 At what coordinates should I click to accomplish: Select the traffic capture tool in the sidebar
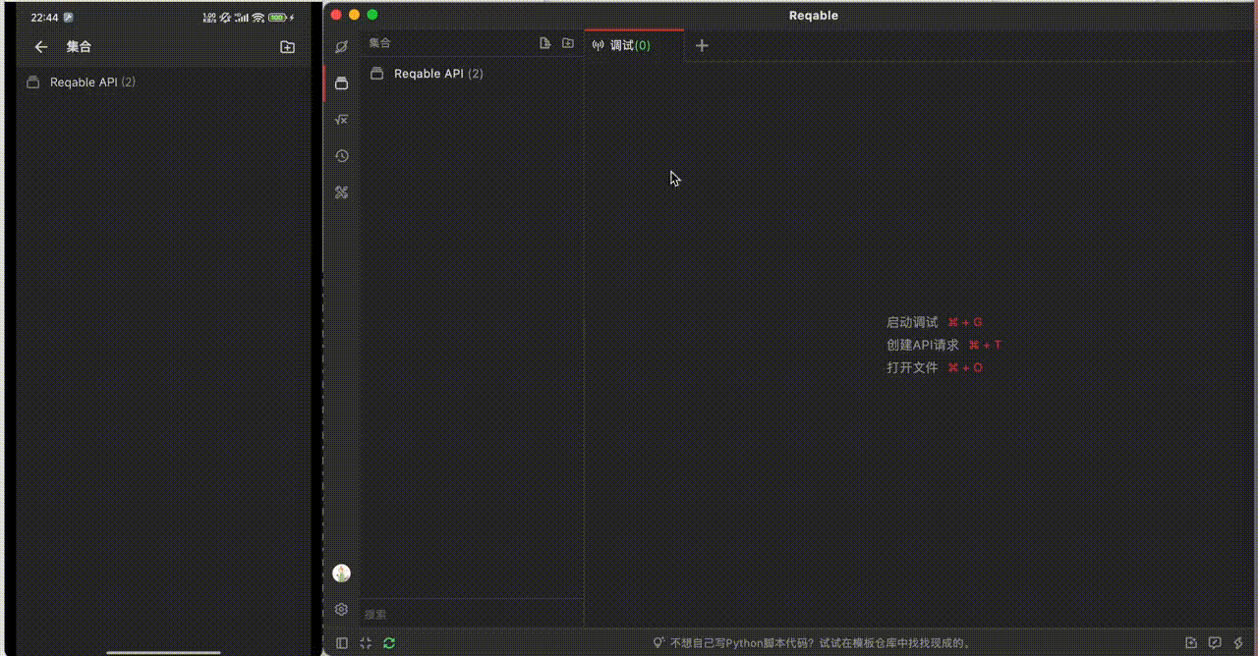[341, 46]
